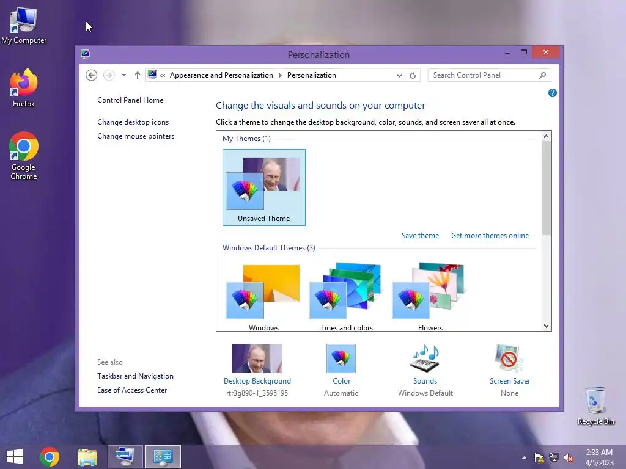The height and width of the screenshot is (469, 626).
Task: Open the clock showing 2:33 AM
Action: point(599,457)
